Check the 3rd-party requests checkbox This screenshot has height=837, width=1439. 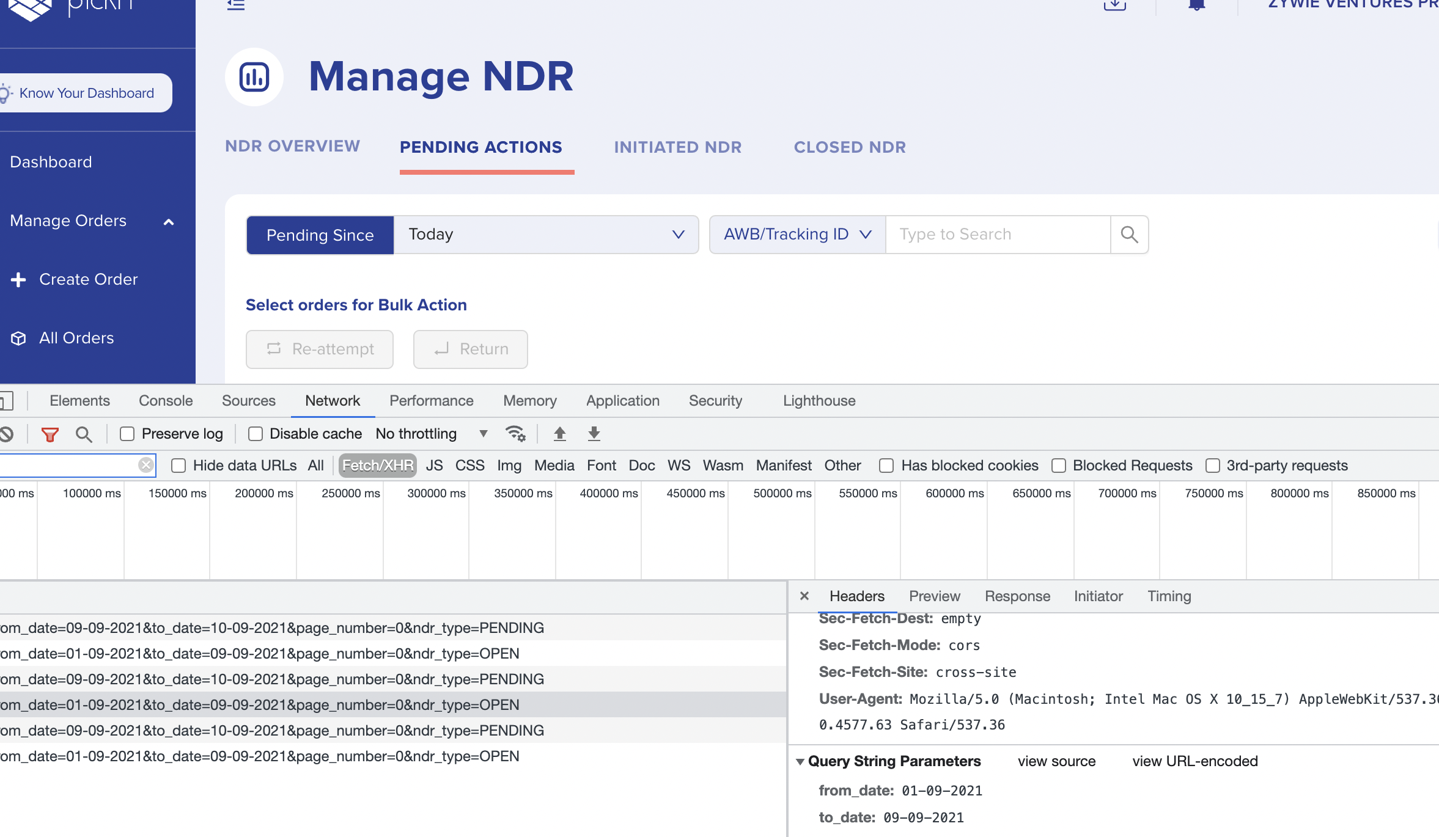tap(1213, 466)
